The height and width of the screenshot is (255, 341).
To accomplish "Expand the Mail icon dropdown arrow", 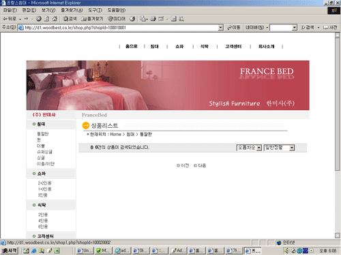I will (x=147, y=19).
